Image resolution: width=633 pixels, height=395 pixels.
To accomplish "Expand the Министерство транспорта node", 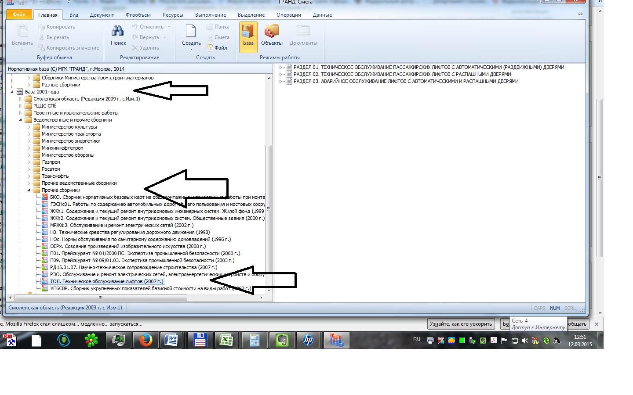I will coord(29,134).
